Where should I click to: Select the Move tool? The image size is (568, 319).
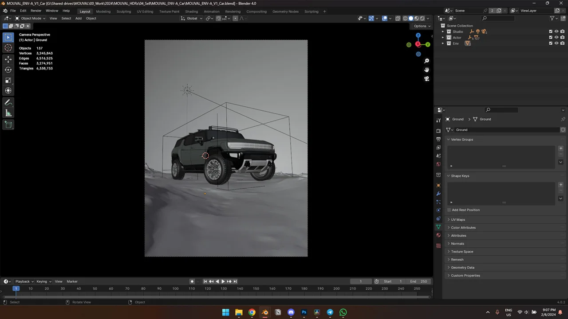point(8,58)
